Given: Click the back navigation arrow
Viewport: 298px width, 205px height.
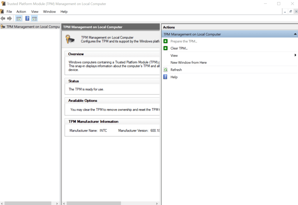Looking at the screenshot, I should click(x=3, y=18).
